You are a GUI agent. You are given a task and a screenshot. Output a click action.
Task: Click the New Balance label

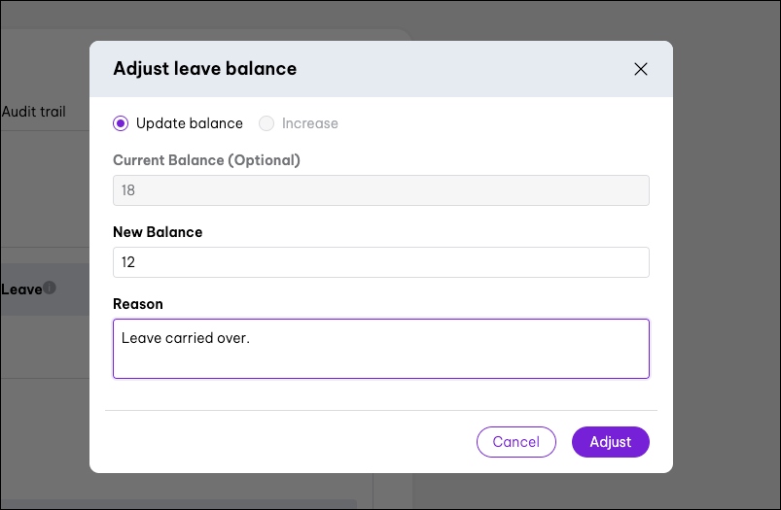click(x=158, y=232)
